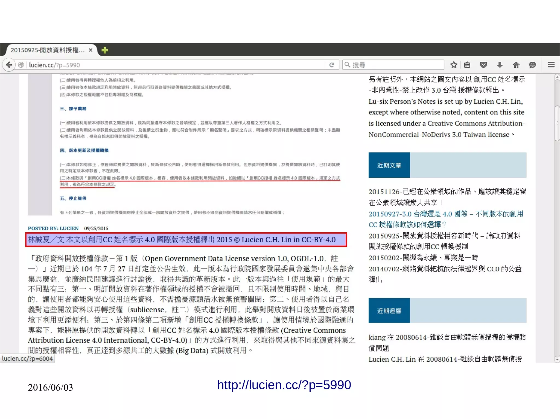Click the browser back arrow button
This screenshot has height=419, width=560.
(x=9, y=65)
